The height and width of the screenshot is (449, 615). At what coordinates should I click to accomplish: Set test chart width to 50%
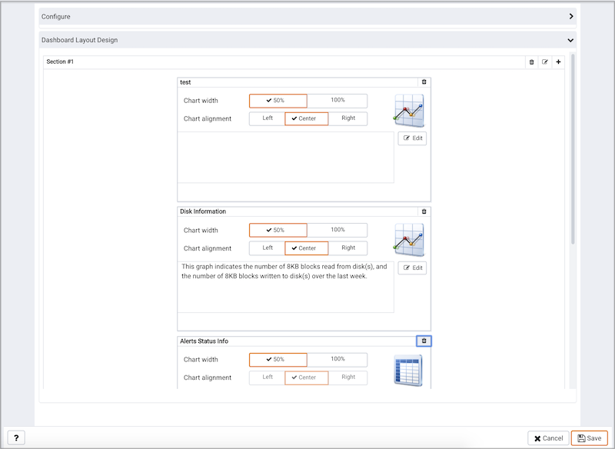coord(278,101)
